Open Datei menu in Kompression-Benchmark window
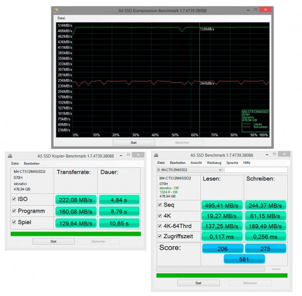This screenshot has height=296, width=302. 61,18
